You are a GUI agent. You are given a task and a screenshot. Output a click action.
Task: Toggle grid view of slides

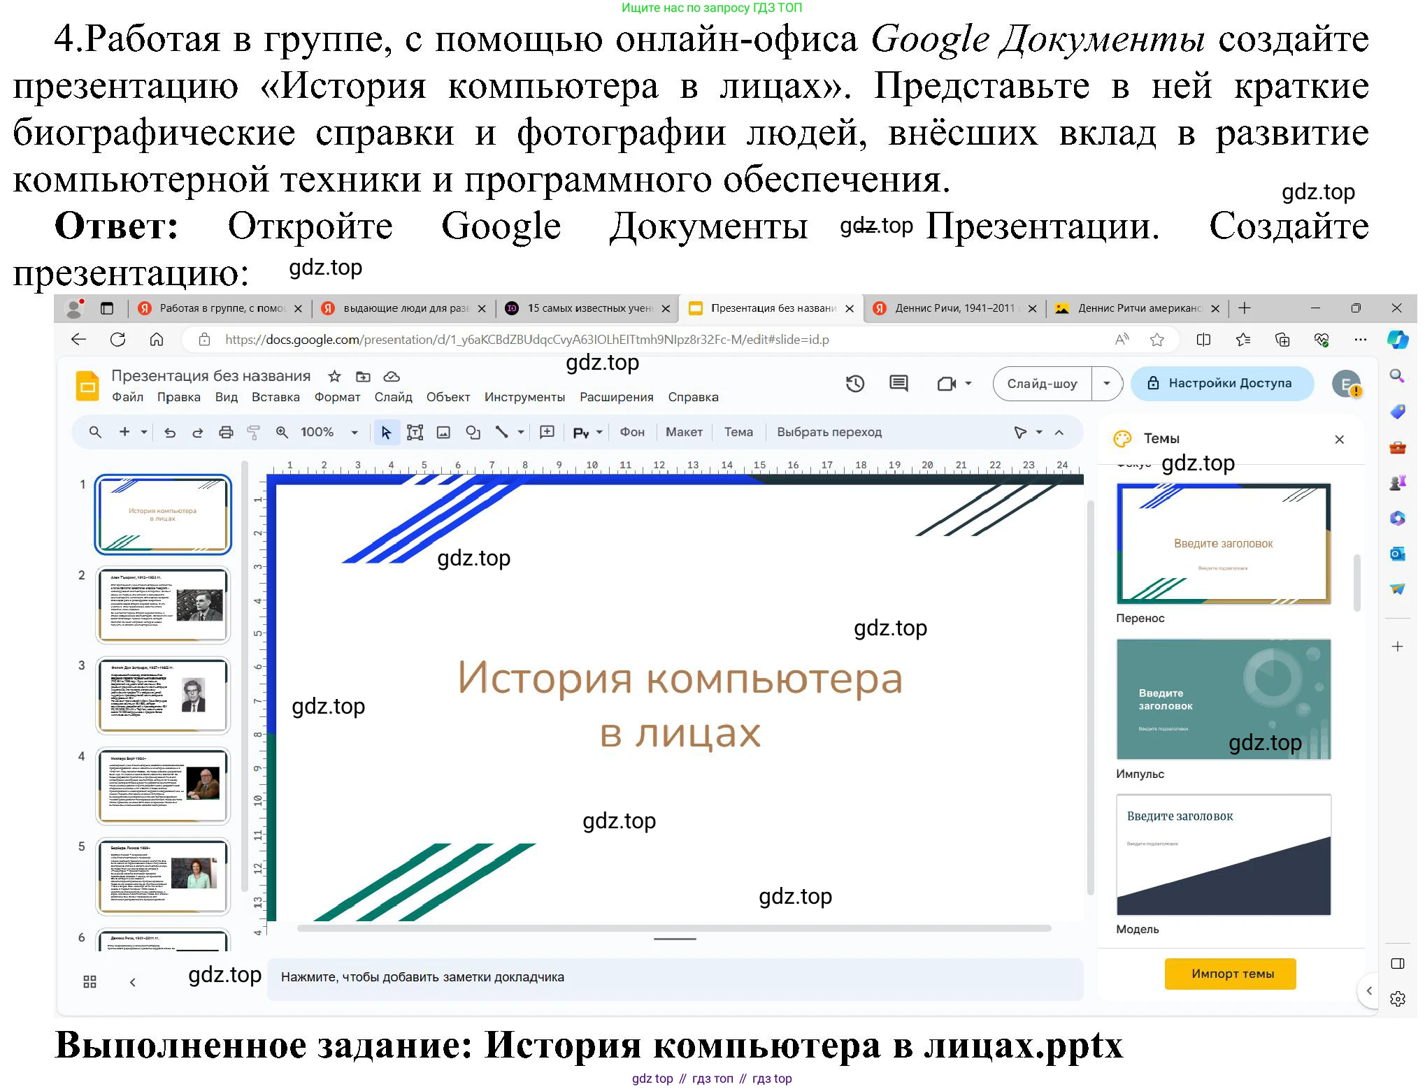tap(90, 981)
